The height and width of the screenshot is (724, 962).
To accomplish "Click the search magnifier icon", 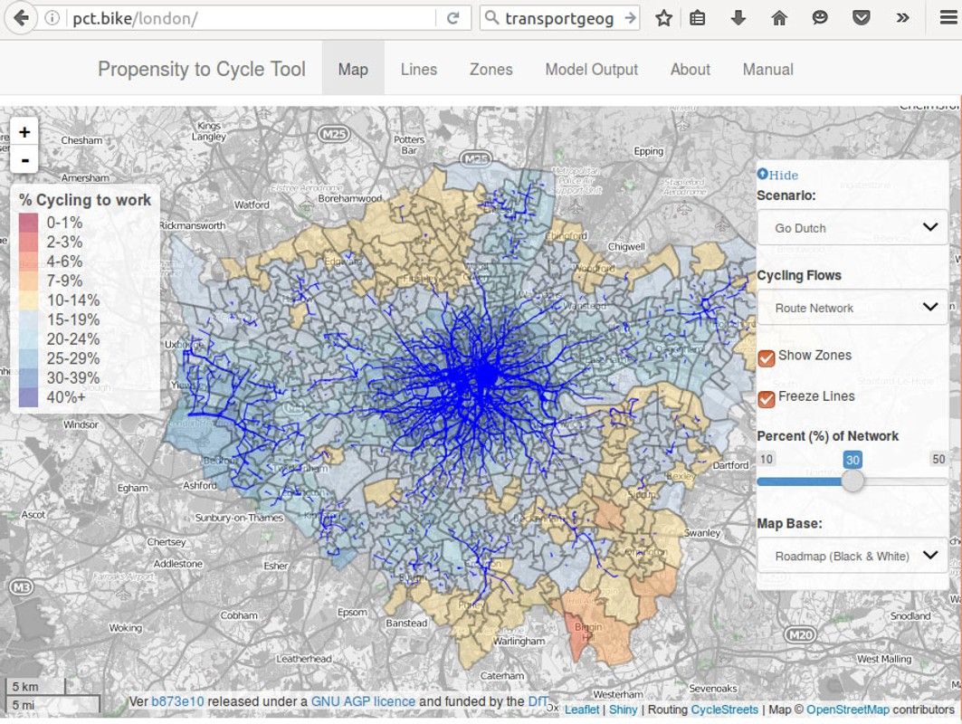I will click(x=491, y=18).
